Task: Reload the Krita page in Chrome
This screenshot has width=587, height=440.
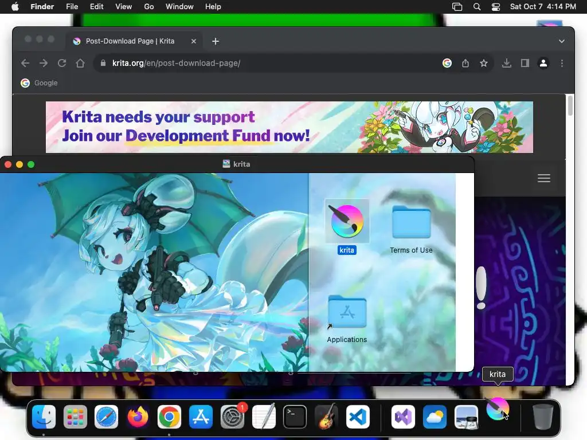Action: click(x=62, y=63)
